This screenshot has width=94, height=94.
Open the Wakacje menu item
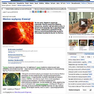[x=84, y=3]
